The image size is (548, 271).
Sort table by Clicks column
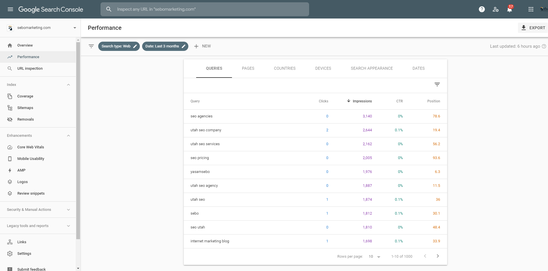pos(323,101)
